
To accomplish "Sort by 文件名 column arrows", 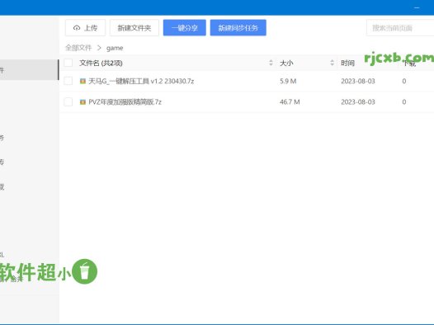I will (271, 63).
